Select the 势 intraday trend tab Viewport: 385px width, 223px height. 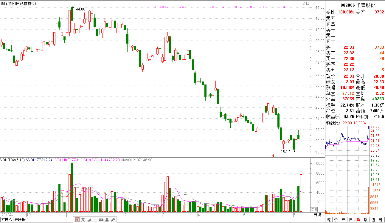point(358,220)
